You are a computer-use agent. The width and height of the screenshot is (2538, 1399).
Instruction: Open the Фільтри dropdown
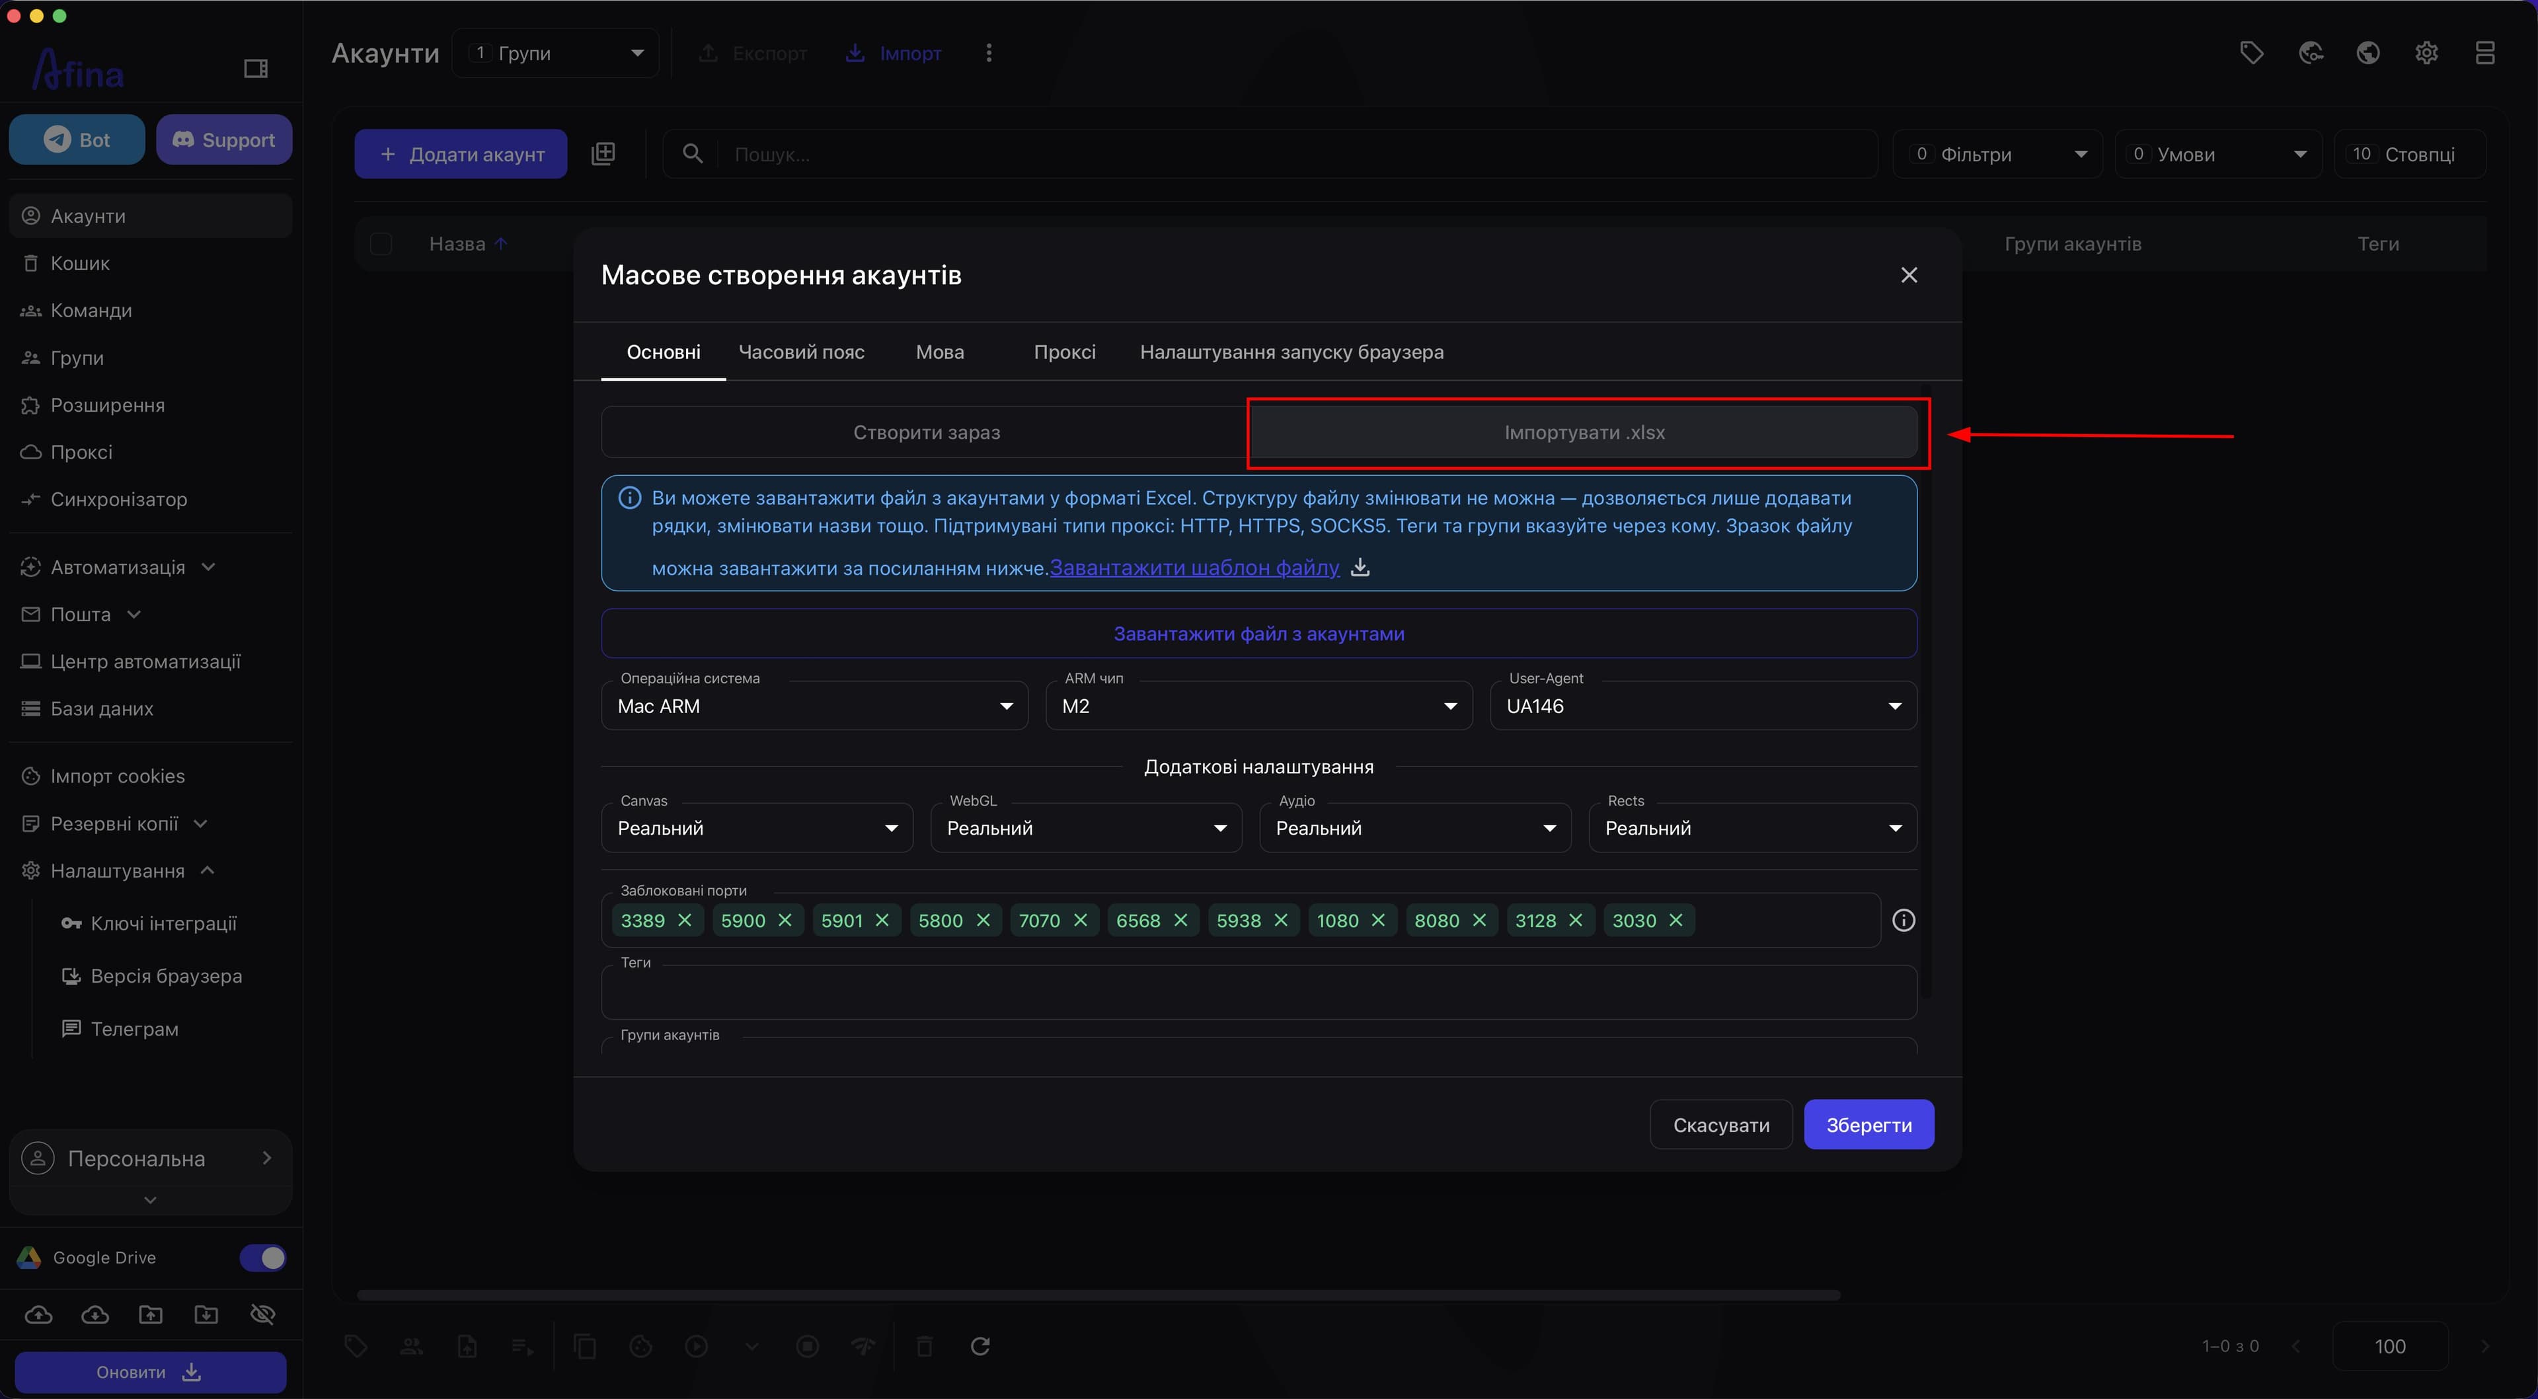[x=1997, y=155]
